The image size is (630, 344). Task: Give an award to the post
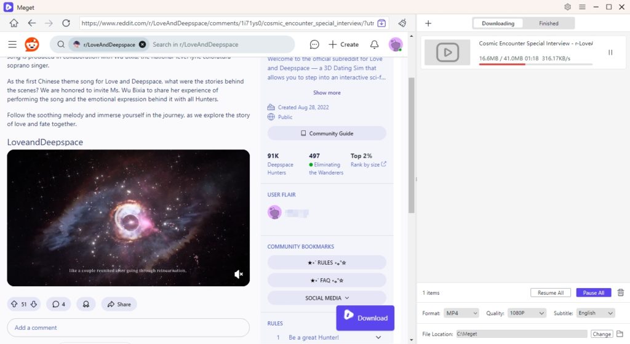86,304
